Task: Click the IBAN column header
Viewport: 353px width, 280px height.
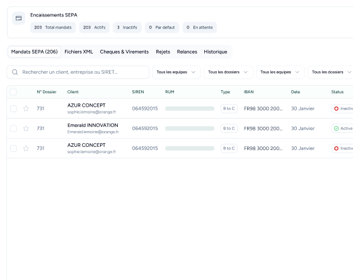Action: pos(249,92)
